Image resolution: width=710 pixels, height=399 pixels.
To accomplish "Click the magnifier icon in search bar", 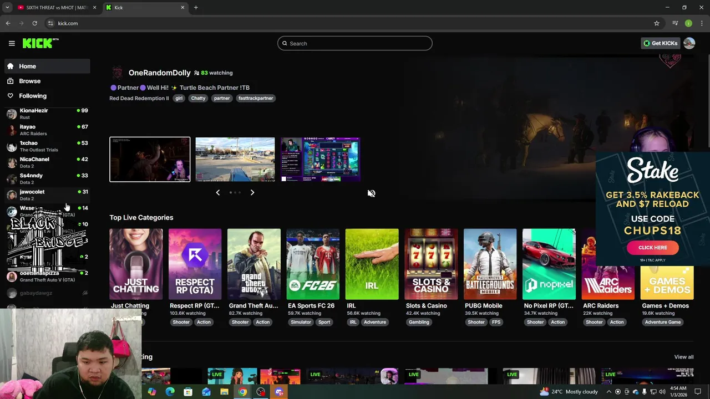I will [285, 43].
